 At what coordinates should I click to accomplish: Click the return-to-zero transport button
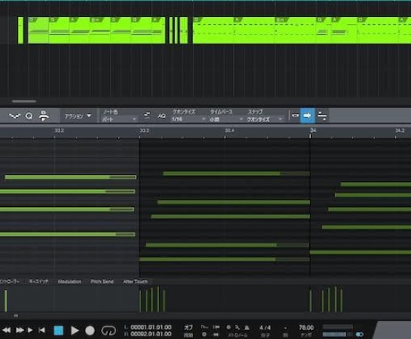point(42,330)
